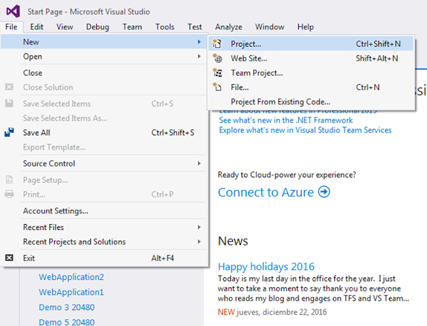Open the Window menu

[270, 27]
